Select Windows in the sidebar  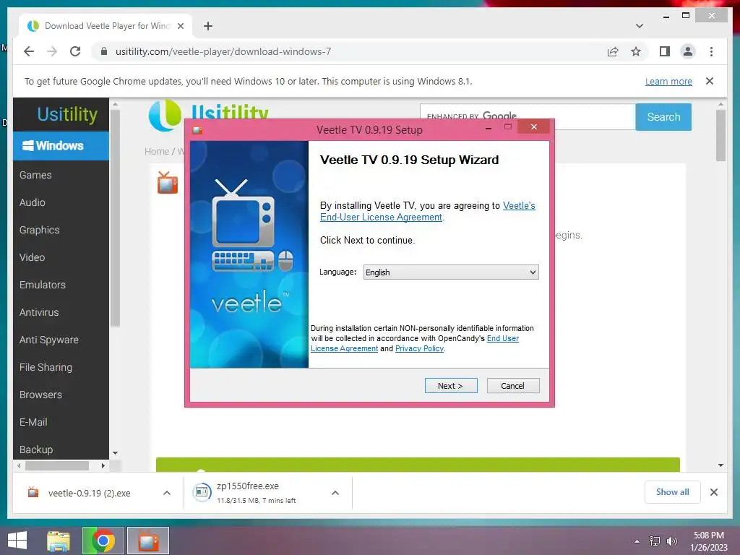(x=61, y=146)
